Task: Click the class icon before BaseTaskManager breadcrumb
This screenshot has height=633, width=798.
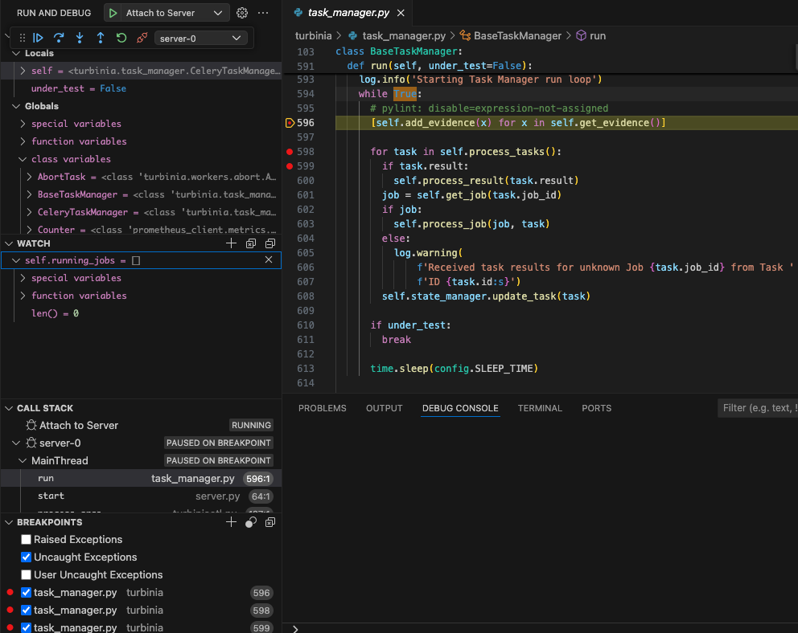Action: click(465, 35)
